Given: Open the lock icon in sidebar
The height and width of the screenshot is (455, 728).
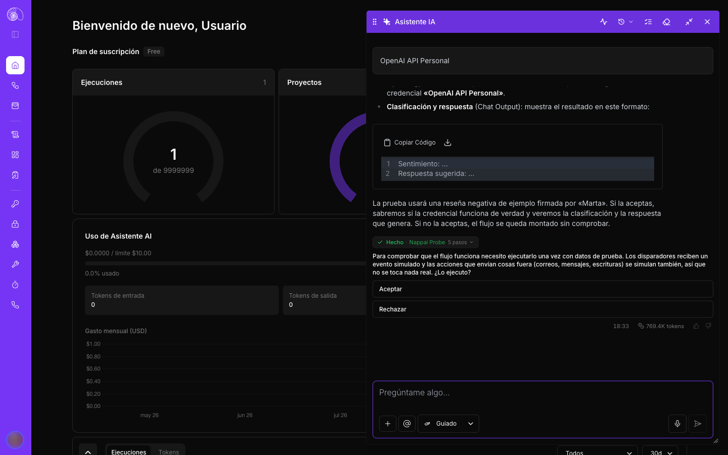Looking at the screenshot, I should pyautogui.click(x=15, y=224).
